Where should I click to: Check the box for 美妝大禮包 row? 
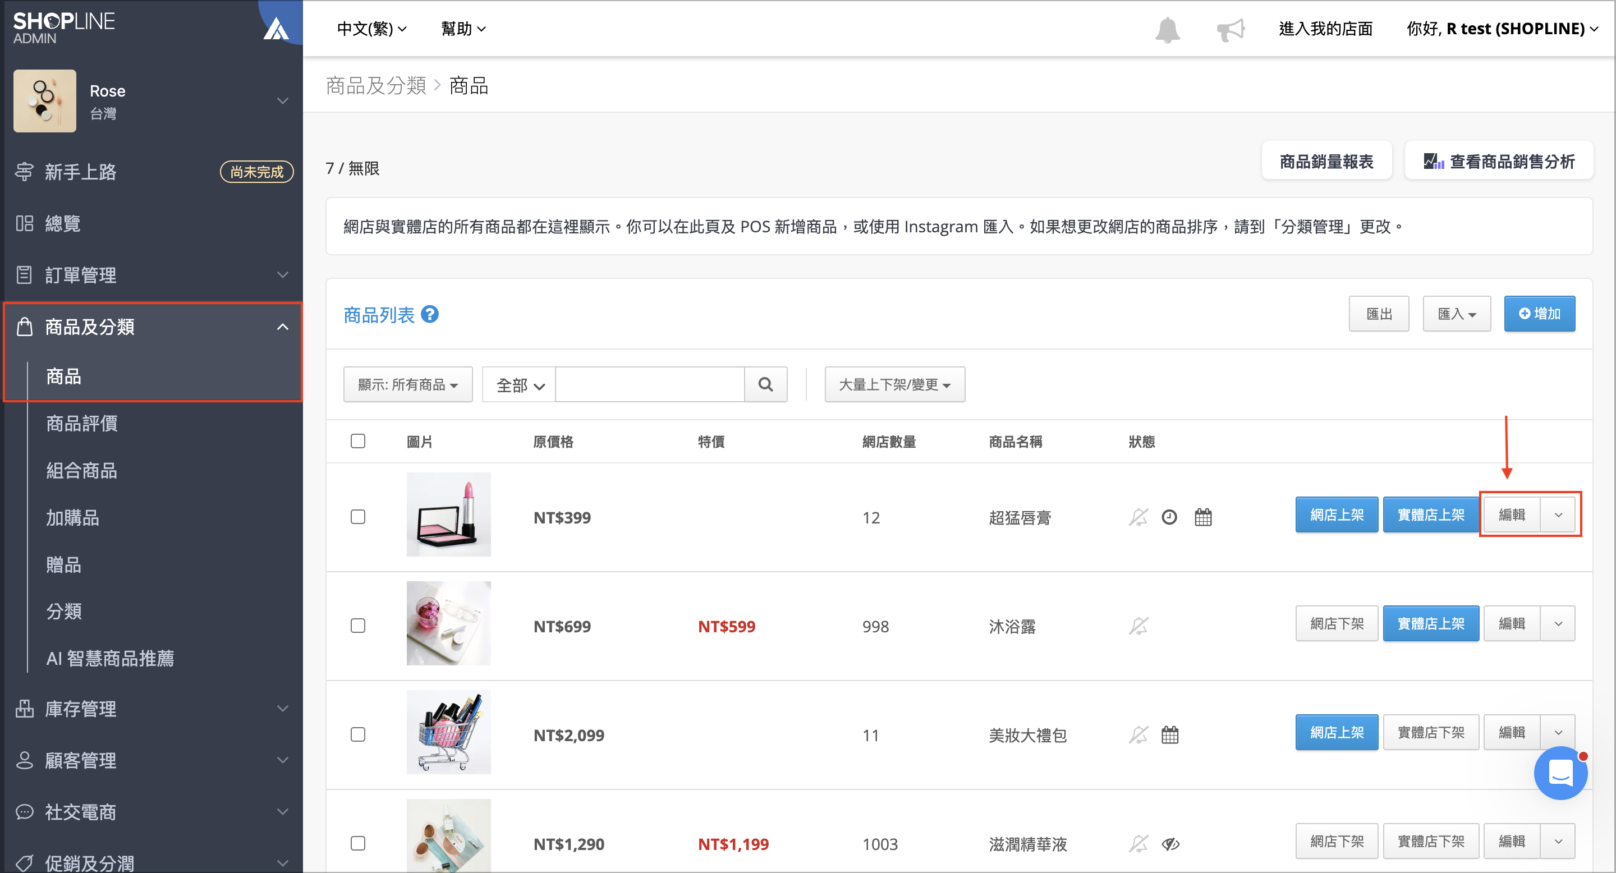[x=358, y=734]
